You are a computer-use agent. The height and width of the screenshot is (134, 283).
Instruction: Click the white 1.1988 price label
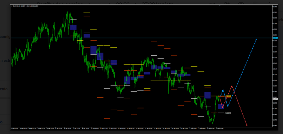tap(228, 113)
